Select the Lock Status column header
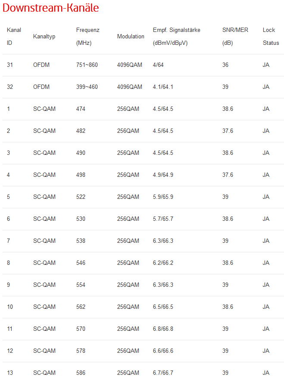This screenshot has height=383, width=284. pyautogui.click(x=271, y=36)
